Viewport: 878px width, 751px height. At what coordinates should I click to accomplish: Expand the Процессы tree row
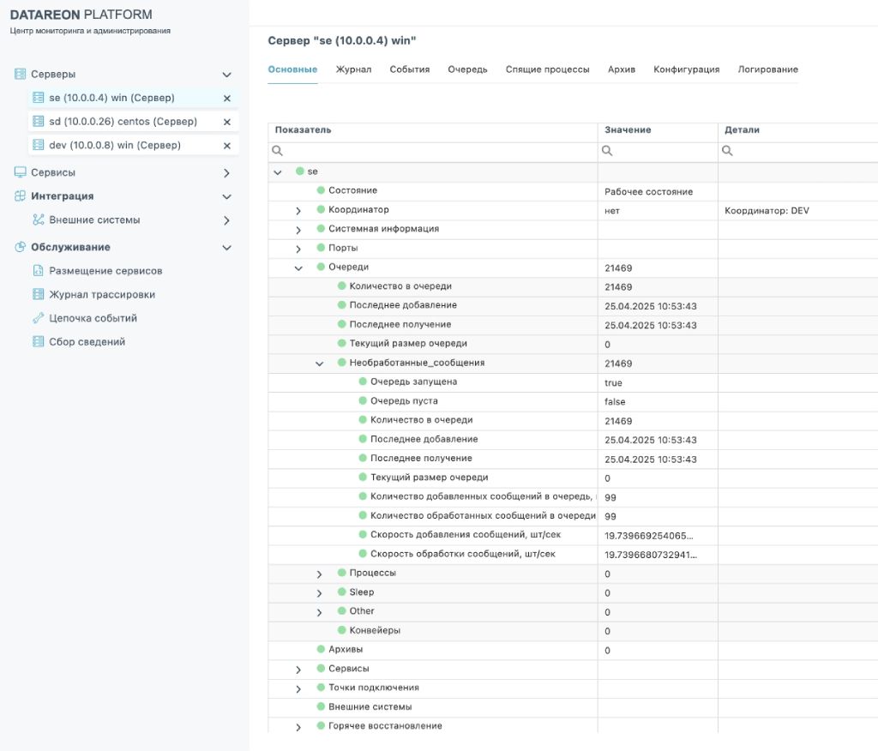click(319, 574)
